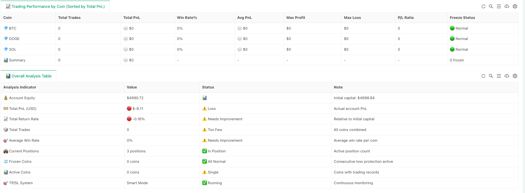Search within the Overall Analysis Table

pos(491,76)
